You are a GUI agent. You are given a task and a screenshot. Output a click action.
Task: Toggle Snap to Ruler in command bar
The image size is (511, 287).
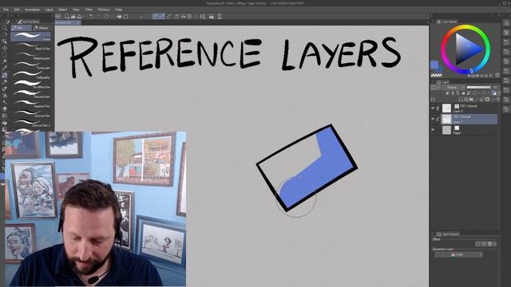click(156, 16)
